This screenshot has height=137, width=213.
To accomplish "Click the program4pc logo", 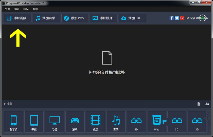I will point(197,18).
